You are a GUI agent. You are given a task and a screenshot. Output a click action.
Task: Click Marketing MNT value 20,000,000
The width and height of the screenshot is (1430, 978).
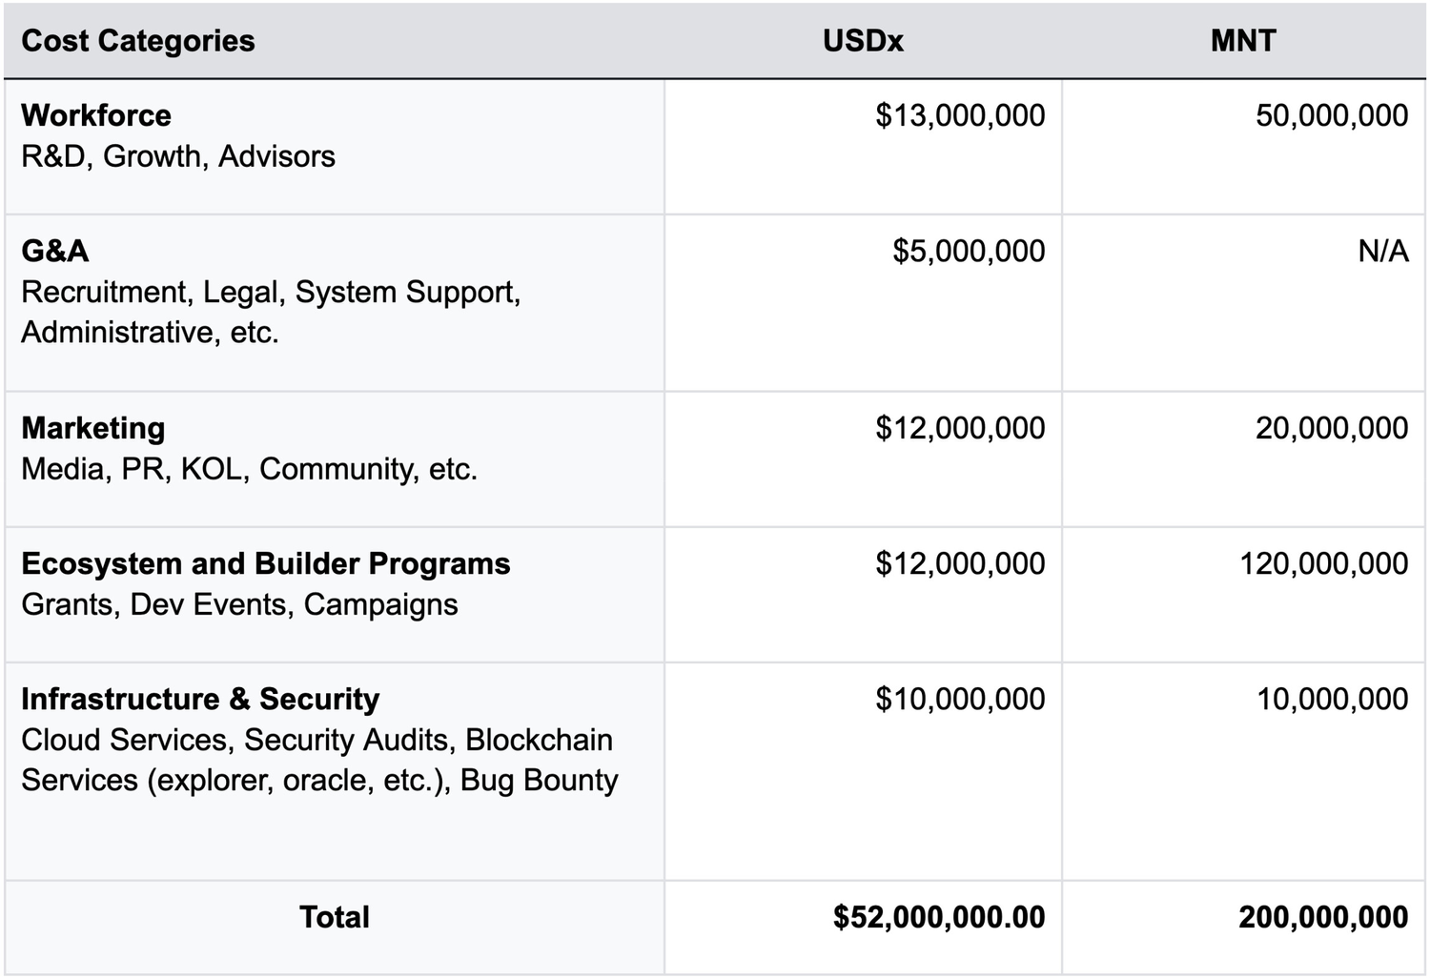(1331, 428)
